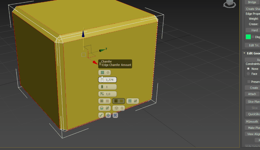Screen dimensions: 260x150
Task: Toggle the Display Hard Edges checkbox
Action: pyautogui.click(x=253, y=37)
